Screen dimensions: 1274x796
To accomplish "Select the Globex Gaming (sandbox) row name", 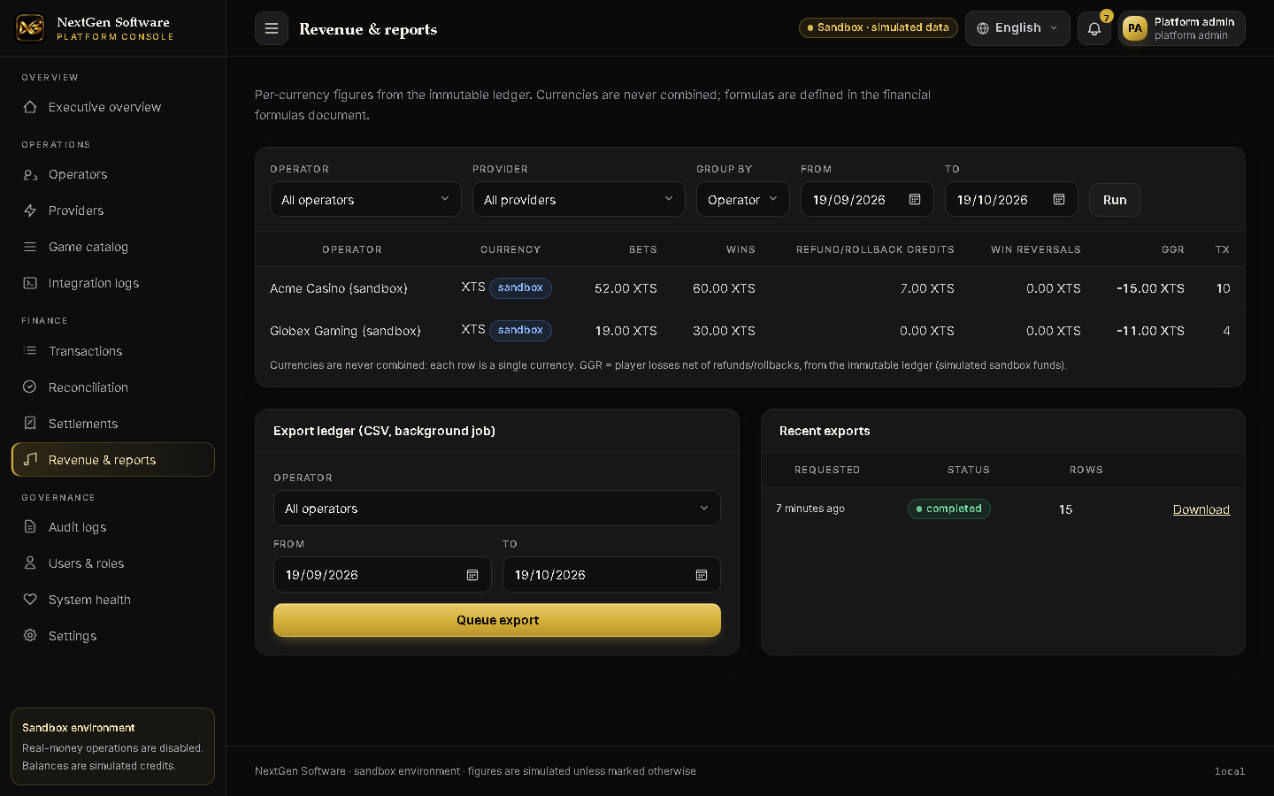I will 345,331.
